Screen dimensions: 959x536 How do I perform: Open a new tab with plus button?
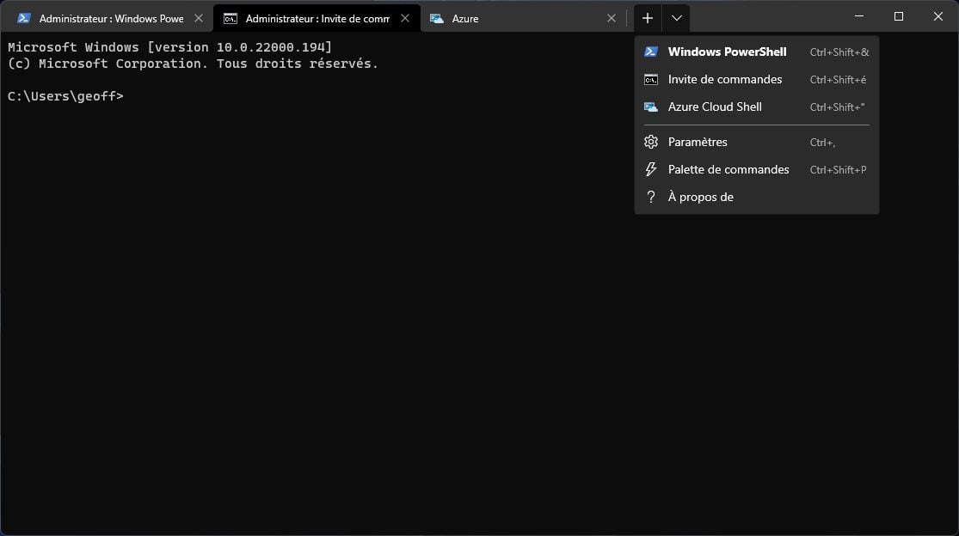pyautogui.click(x=648, y=18)
